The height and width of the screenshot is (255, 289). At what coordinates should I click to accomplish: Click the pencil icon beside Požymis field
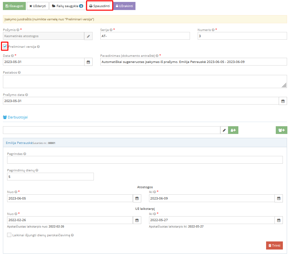pyautogui.click(x=88, y=36)
